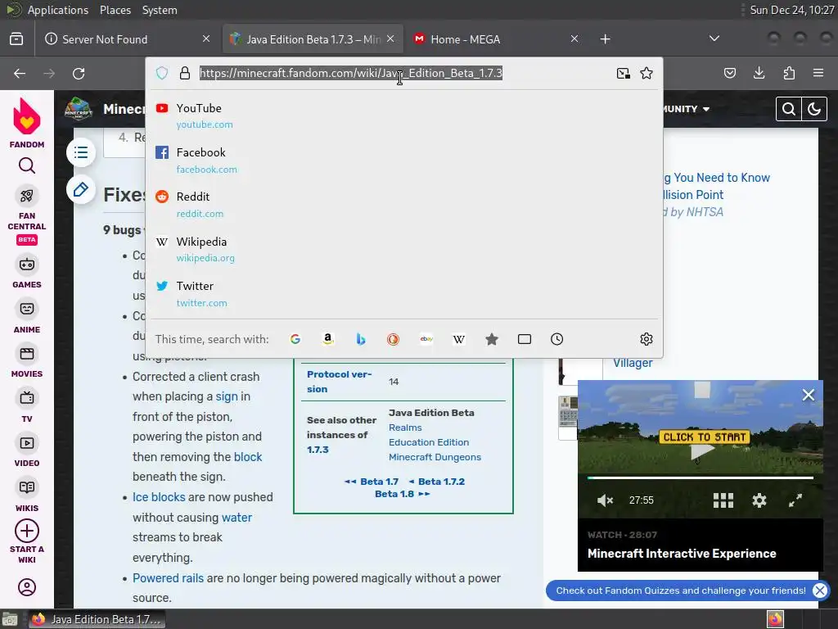Open Beta 1.8 next version link

click(x=403, y=494)
